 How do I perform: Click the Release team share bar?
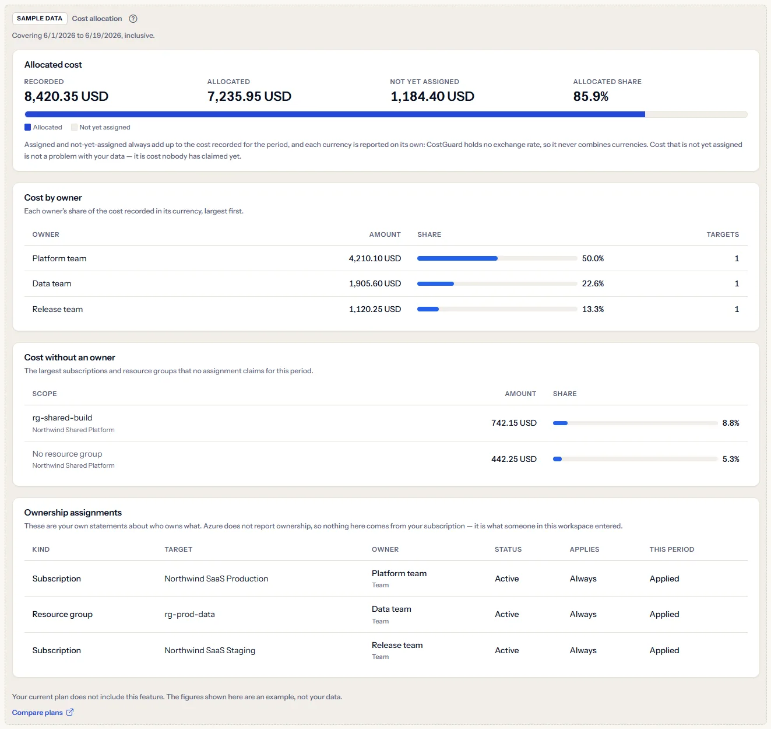tap(497, 309)
